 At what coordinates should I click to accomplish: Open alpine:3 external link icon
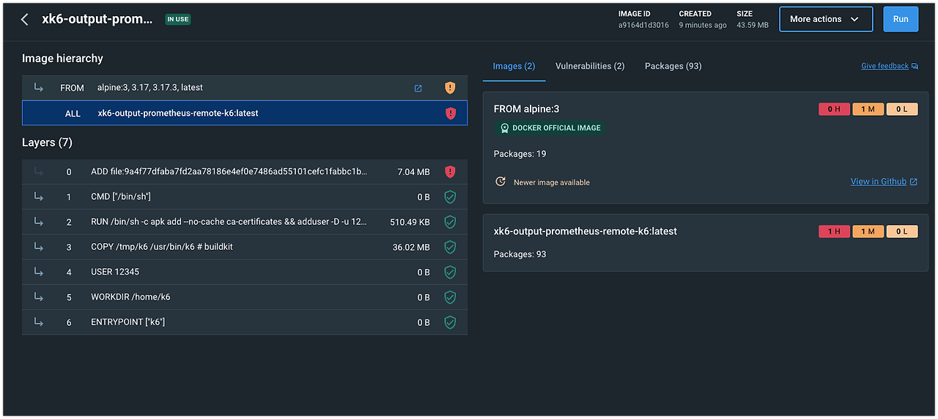point(418,88)
